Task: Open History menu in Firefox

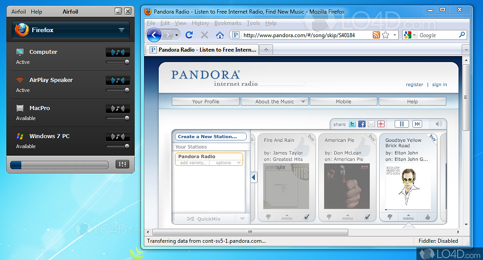Action: [200, 23]
